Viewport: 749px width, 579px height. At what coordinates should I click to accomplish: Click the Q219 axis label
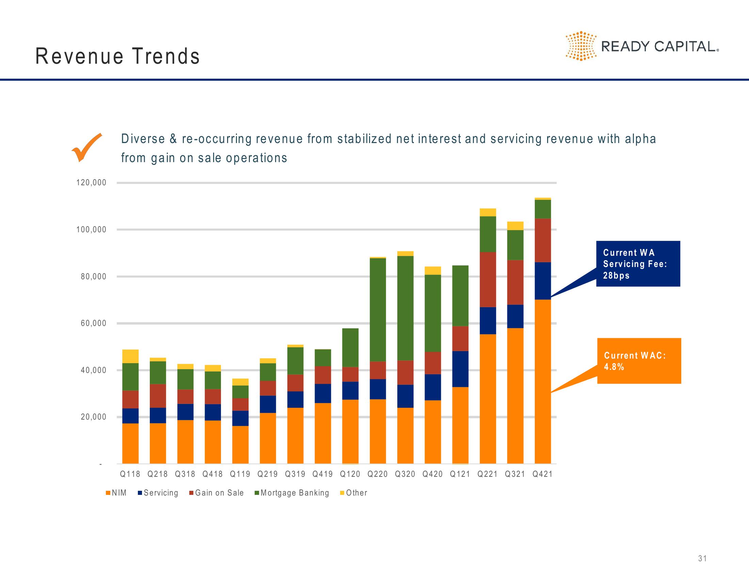[268, 474]
